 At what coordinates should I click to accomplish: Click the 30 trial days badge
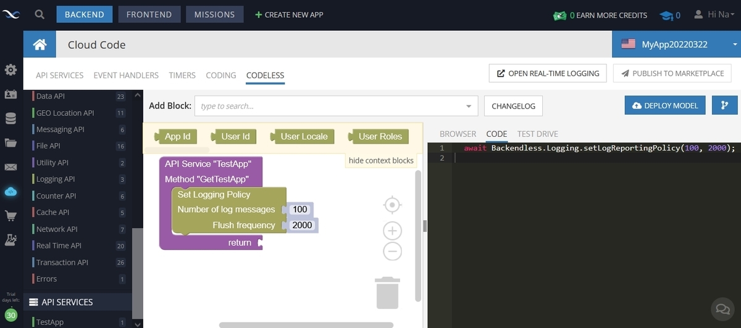tap(11, 314)
